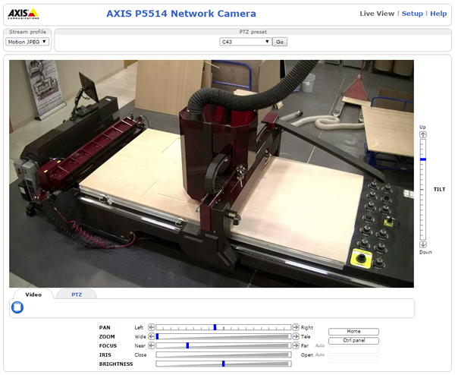Screen dimensions: 455x375
Task: Click the focus Far arrow icon
Action: (x=296, y=345)
